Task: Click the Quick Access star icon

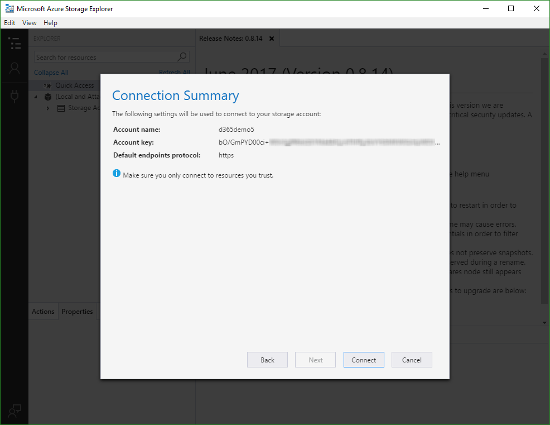Action: point(48,85)
